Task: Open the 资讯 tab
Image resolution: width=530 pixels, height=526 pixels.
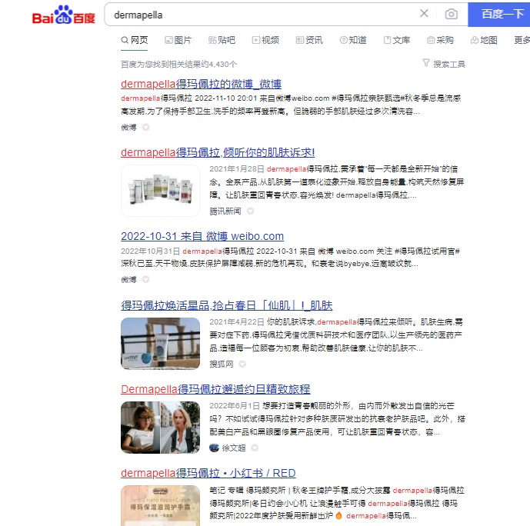Action: [309, 40]
